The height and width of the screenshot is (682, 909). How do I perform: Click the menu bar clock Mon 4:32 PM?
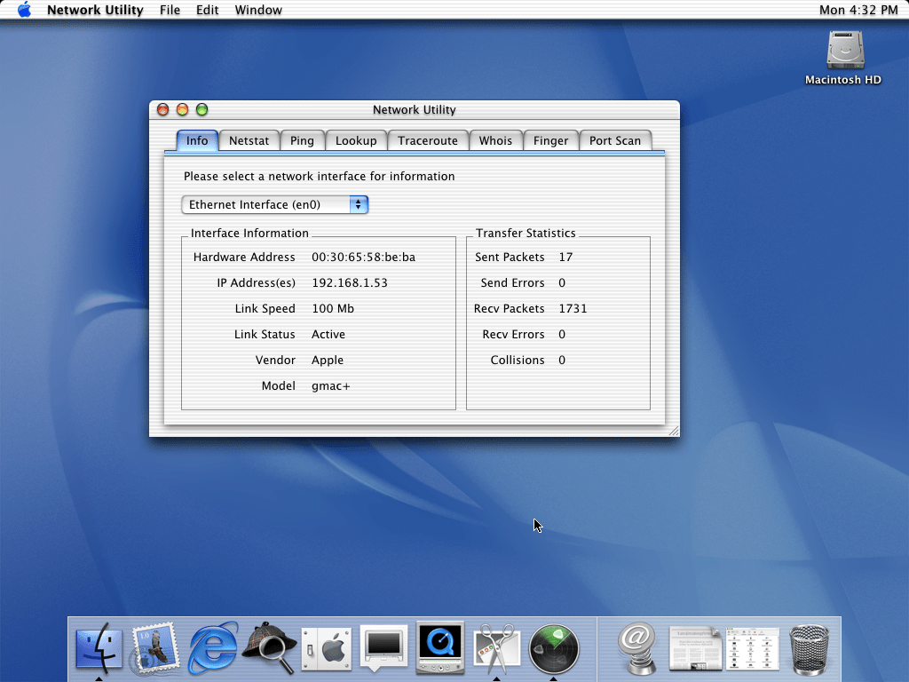[858, 10]
